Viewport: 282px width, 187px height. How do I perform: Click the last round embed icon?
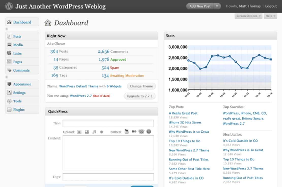[x=149, y=132]
